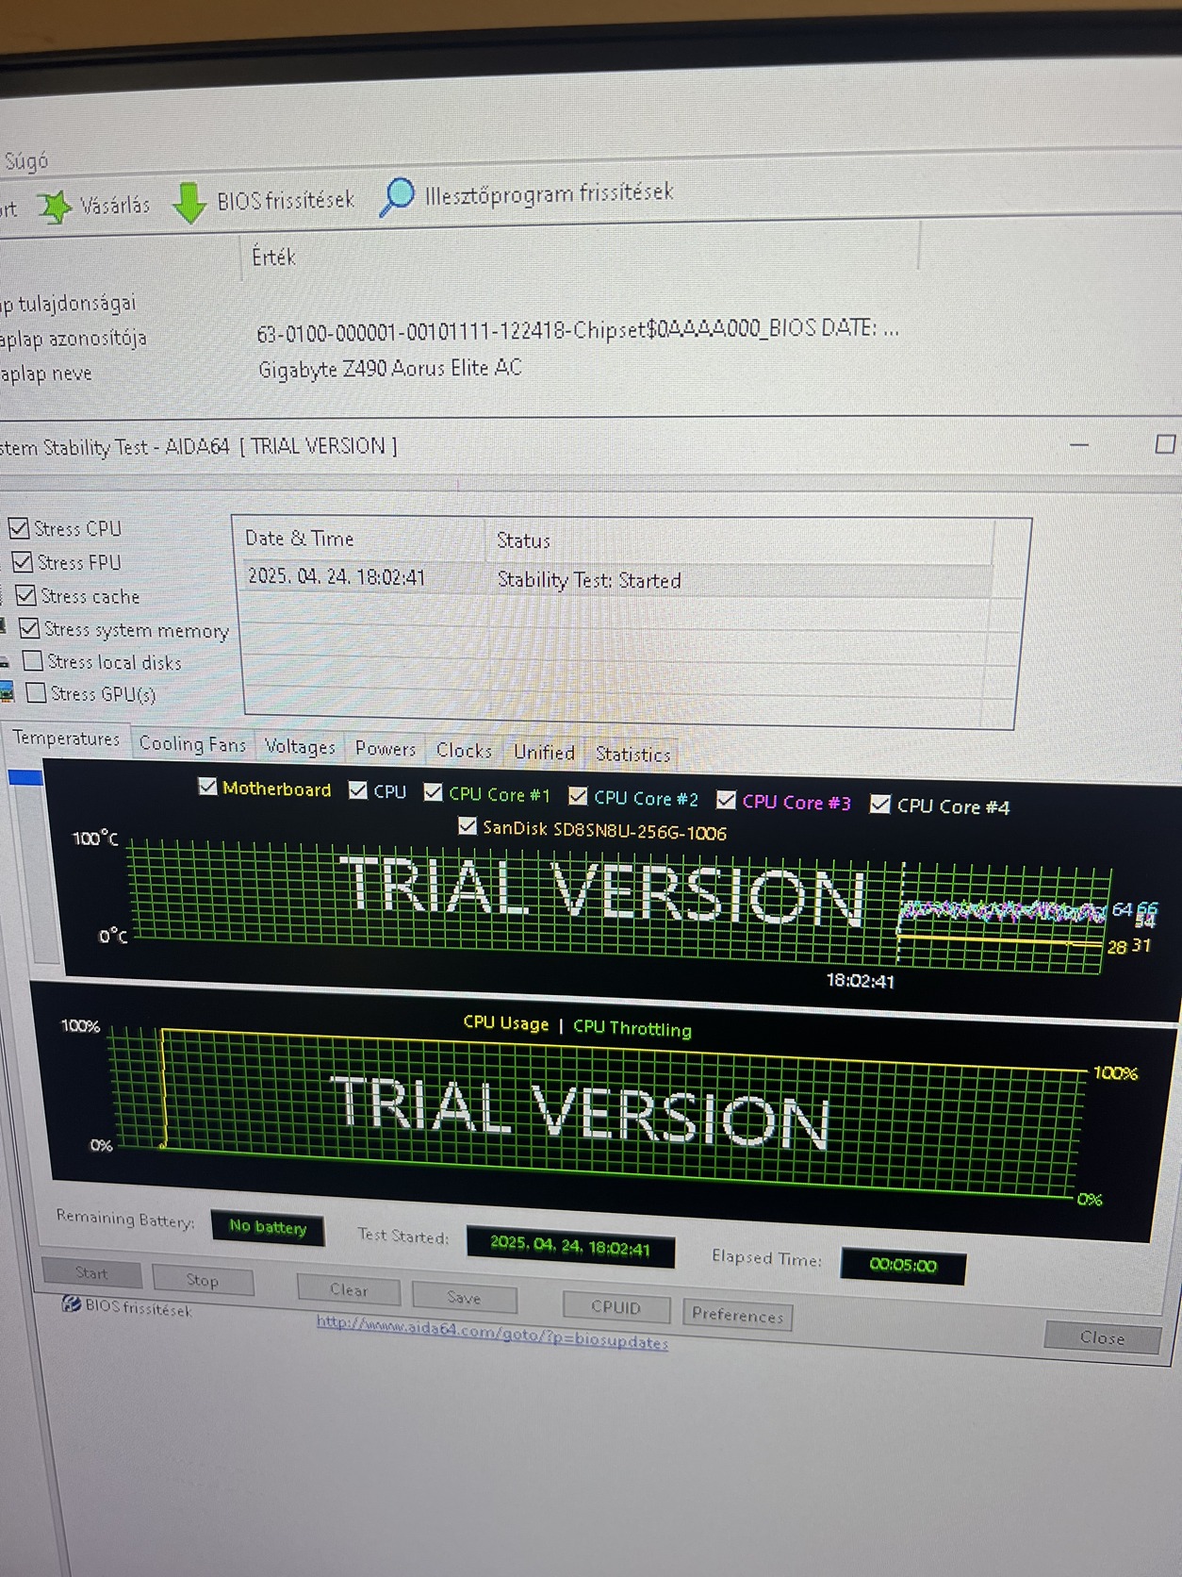Click the small BIOS frissítések icon at the bottom
Viewport: 1182px width, 1577px height.
click(x=71, y=1303)
